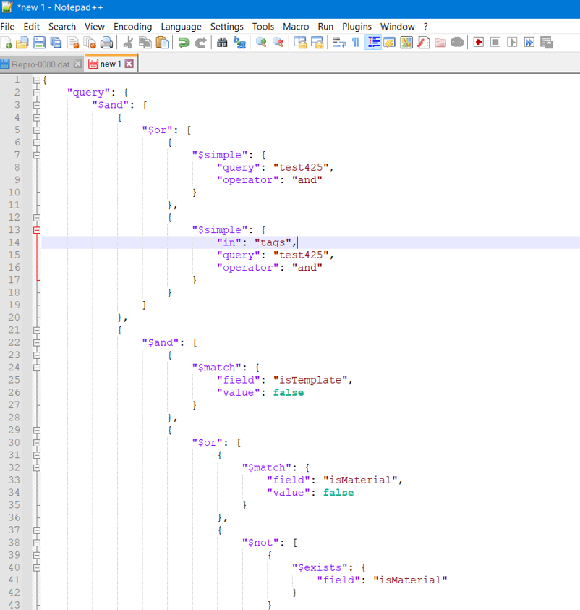Screen dimensions: 580x610
Task: Switch to the Repro-0080.dat tab
Action: click(40, 64)
